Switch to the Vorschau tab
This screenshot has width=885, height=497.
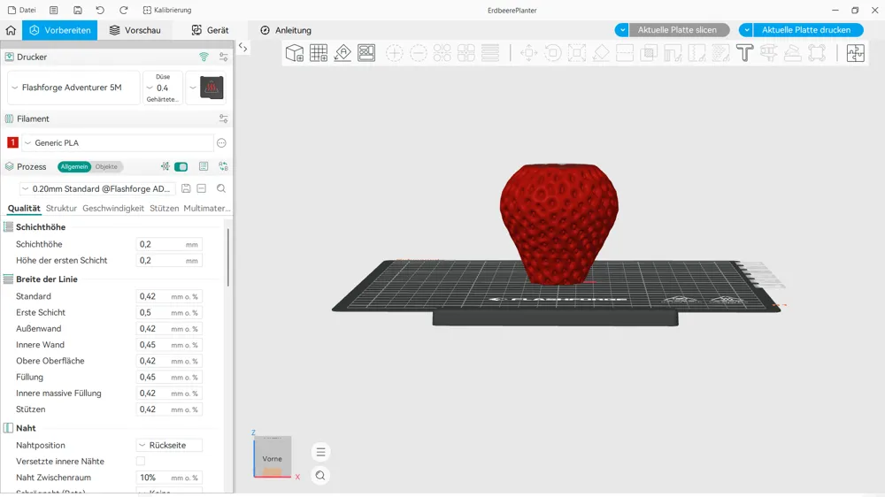(x=135, y=30)
